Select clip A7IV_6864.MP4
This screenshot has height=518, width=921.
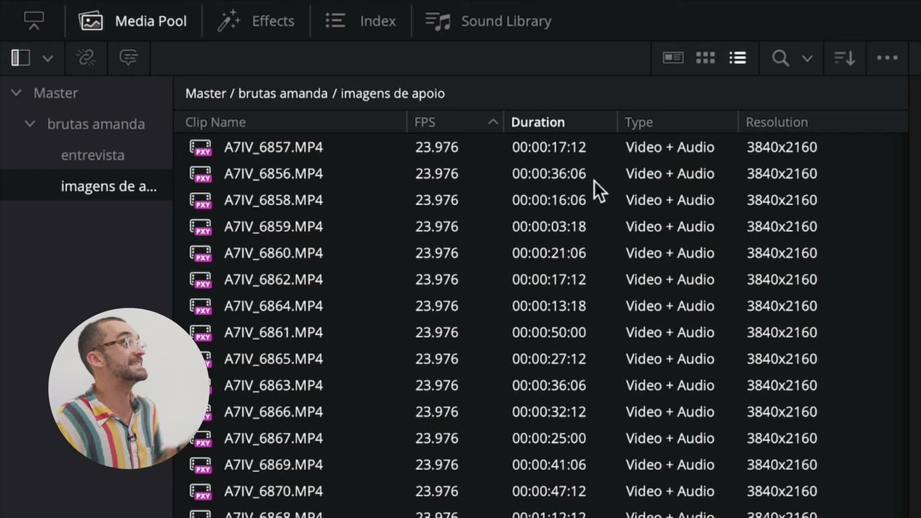[x=273, y=306]
